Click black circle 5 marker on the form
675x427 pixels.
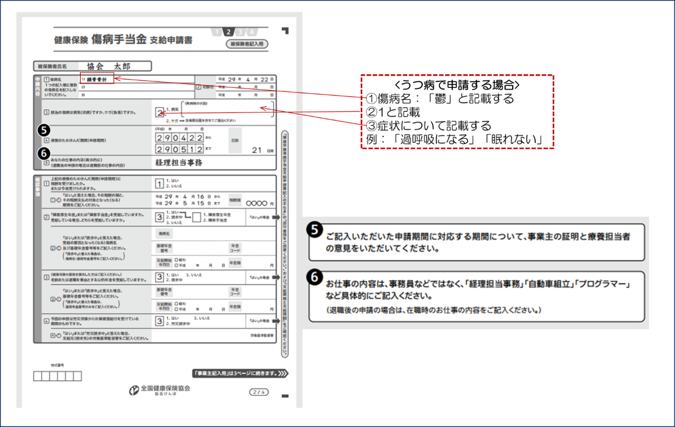point(44,130)
